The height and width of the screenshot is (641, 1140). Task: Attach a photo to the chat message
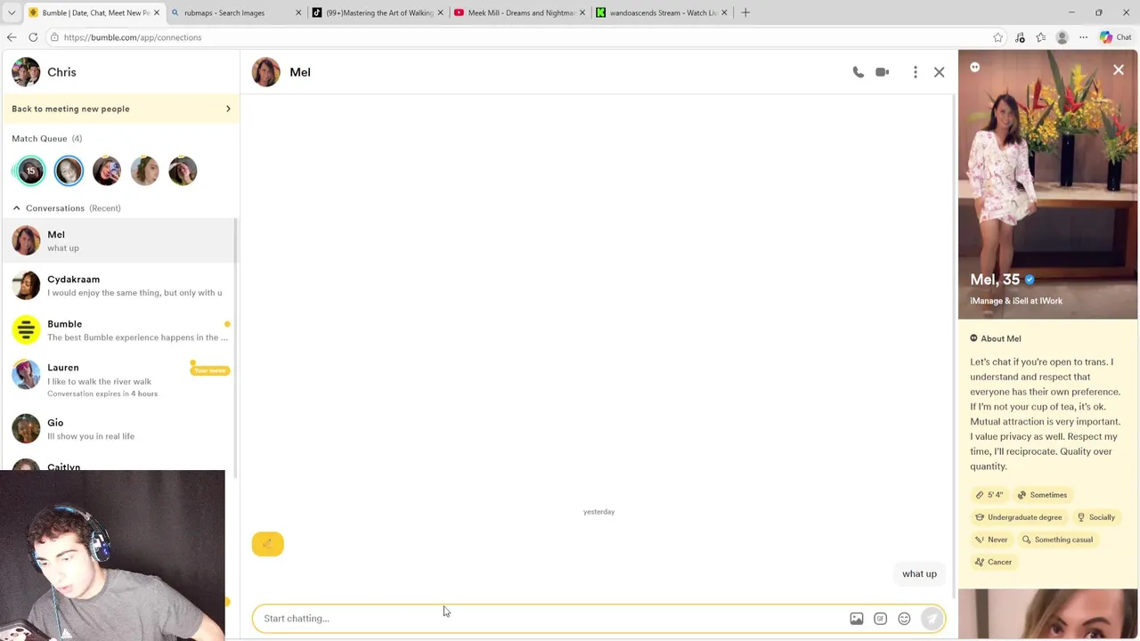(856, 619)
